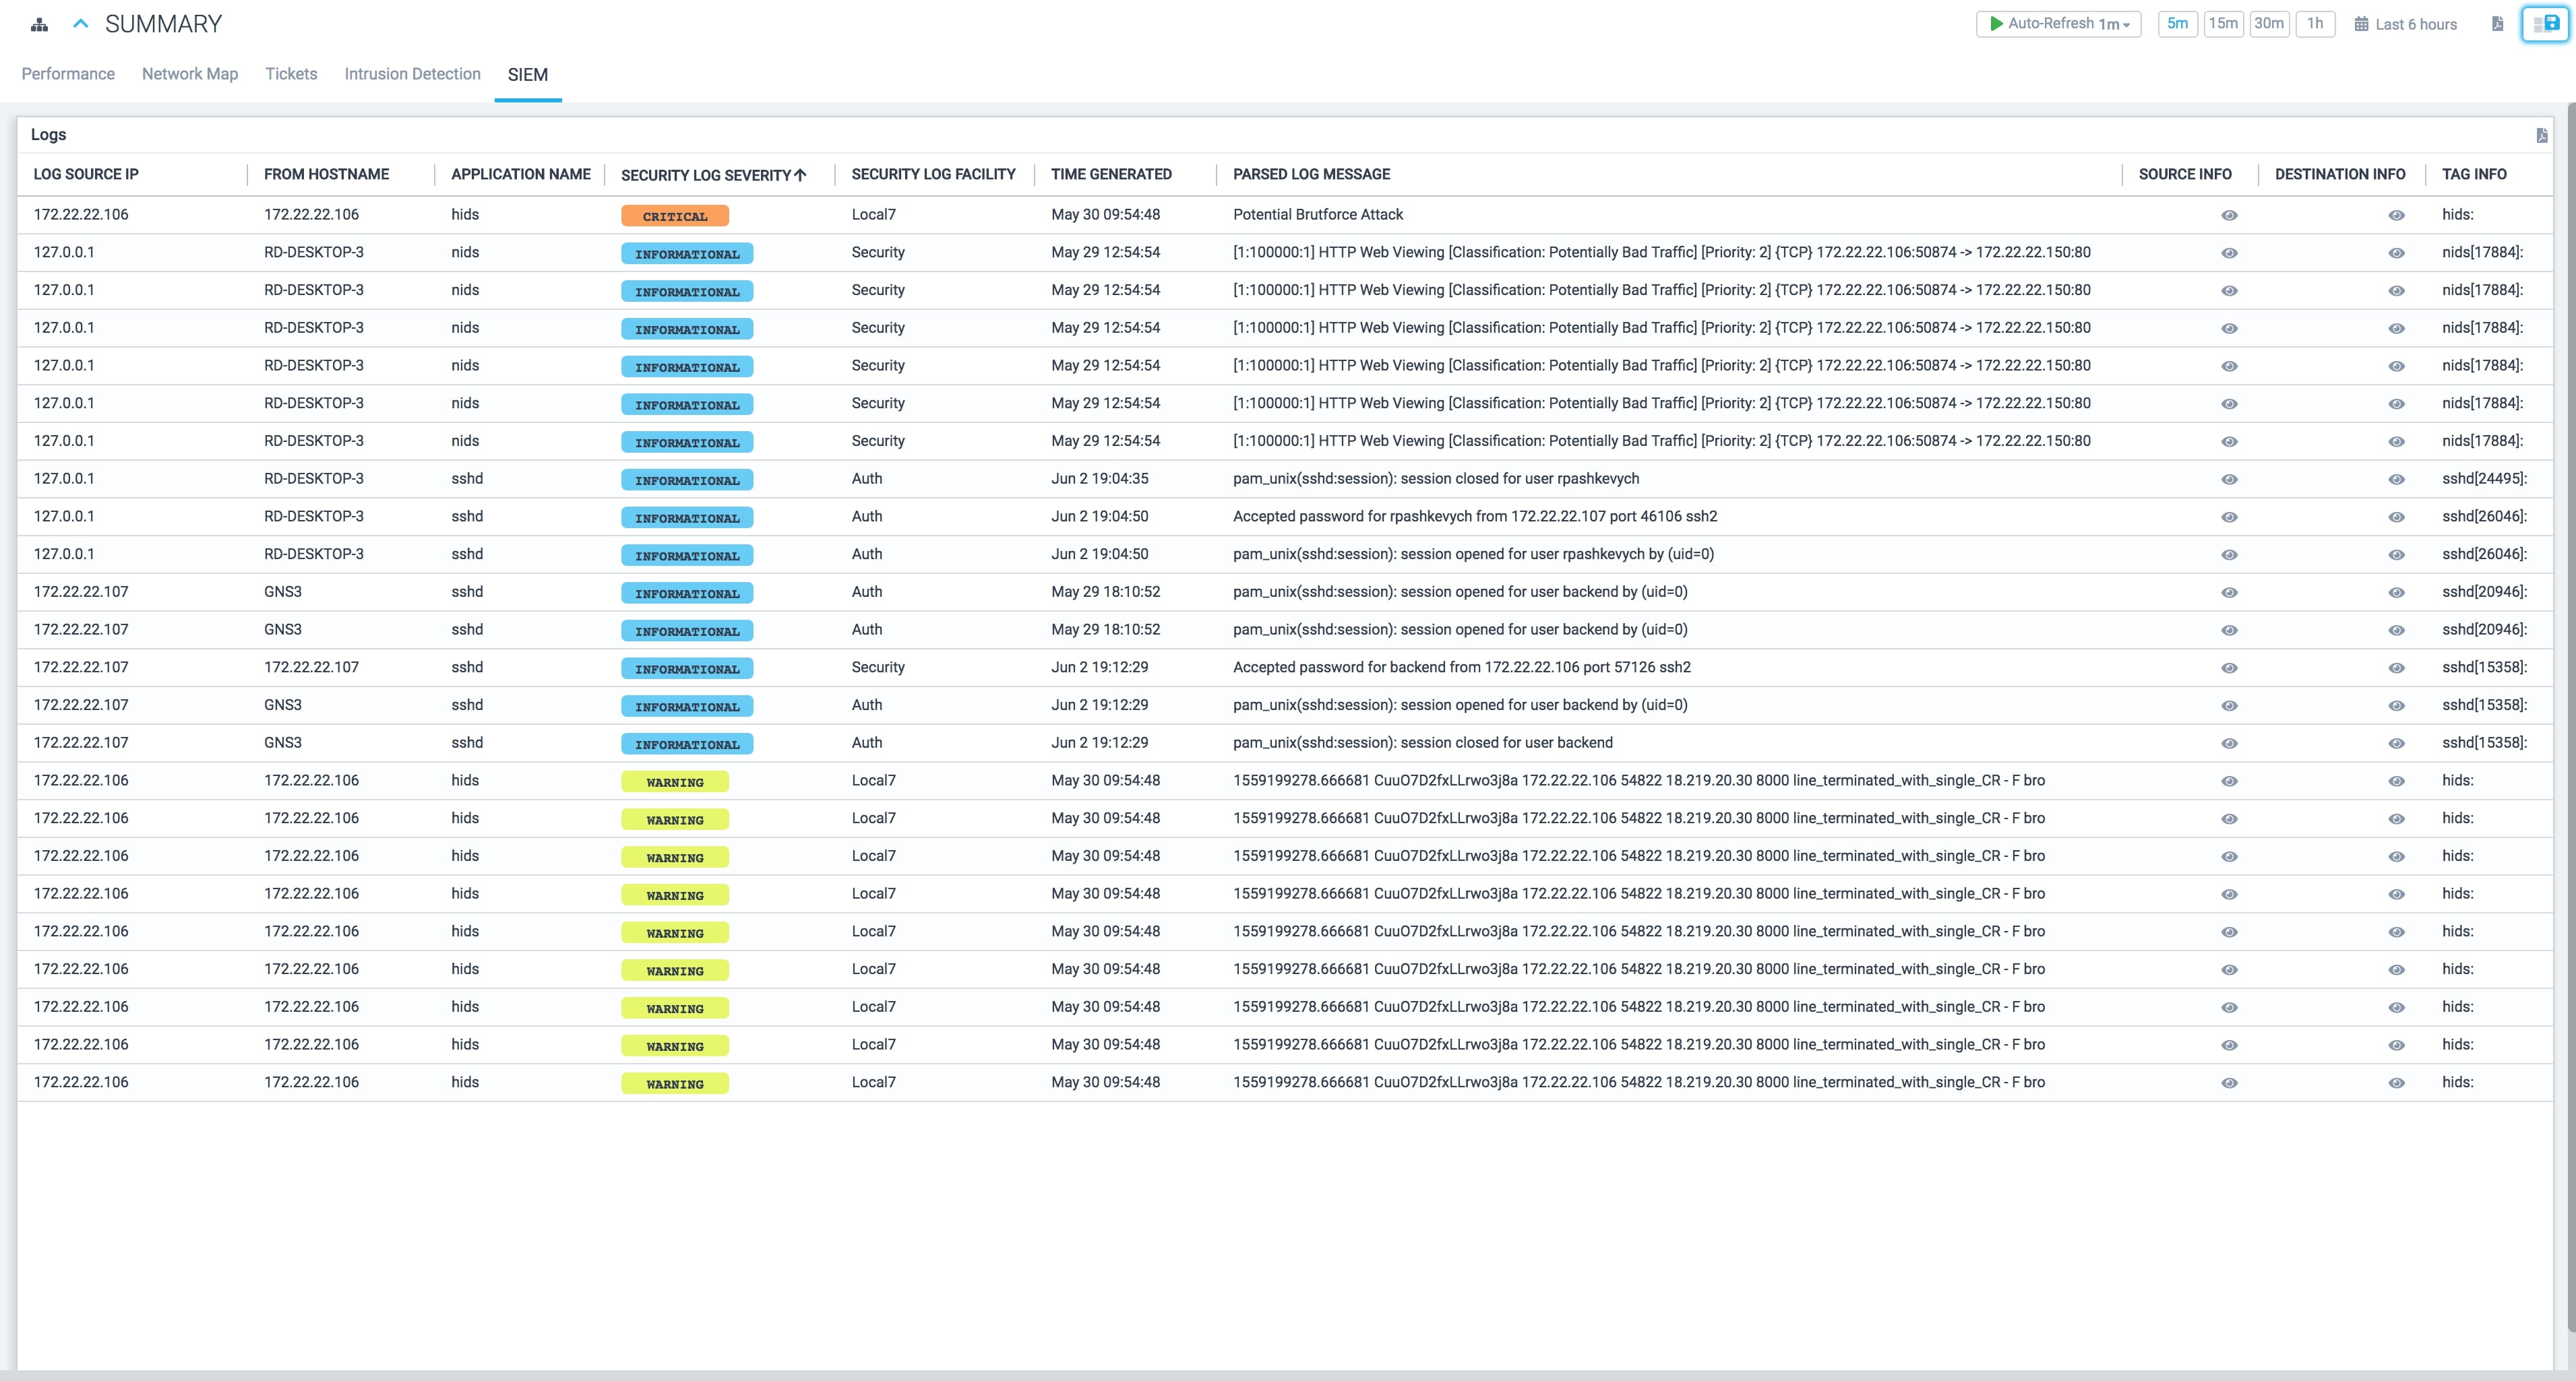Export the Logs panel via file icon
This screenshot has width=2576, height=1381.
[x=2541, y=135]
